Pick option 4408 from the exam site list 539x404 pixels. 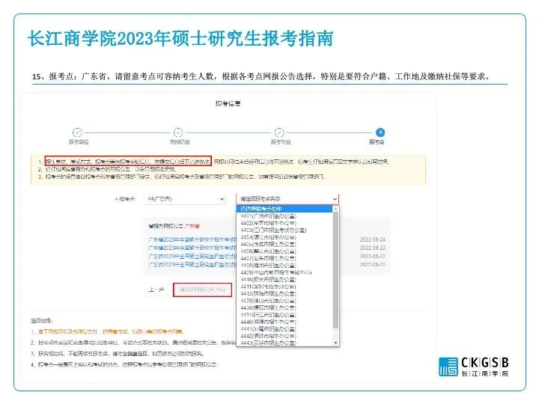click(269, 265)
